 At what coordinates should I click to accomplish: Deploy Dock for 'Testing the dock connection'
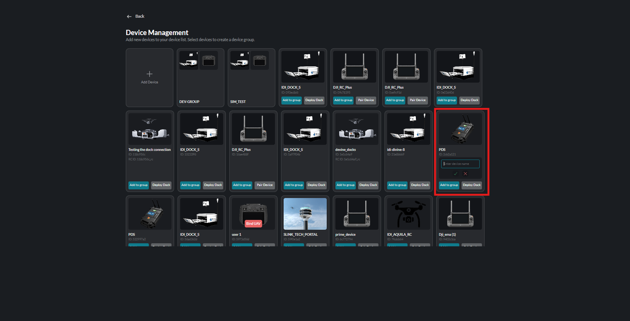pos(161,185)
